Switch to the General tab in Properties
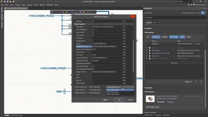The height and width of the screenshot is (117, 208). 149,22
